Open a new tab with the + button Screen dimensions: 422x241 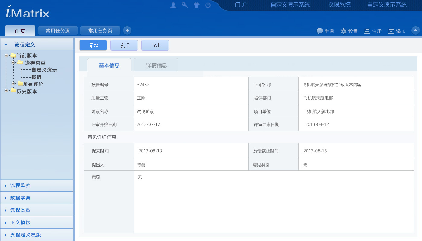point(127,30)
